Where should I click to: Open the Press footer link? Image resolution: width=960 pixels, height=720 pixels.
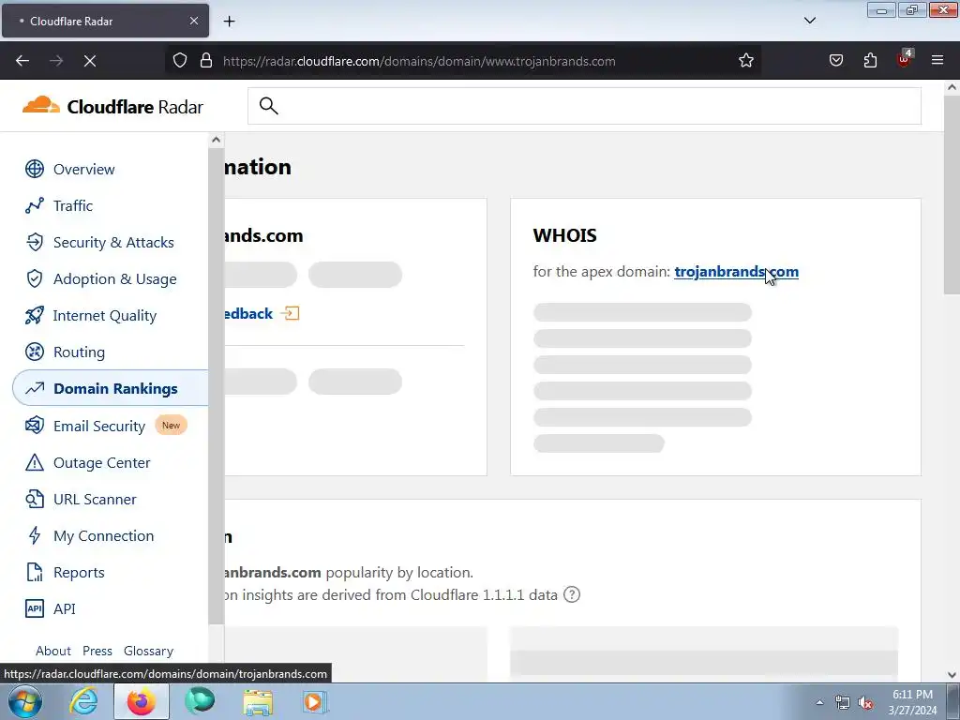tap(97, 651)
